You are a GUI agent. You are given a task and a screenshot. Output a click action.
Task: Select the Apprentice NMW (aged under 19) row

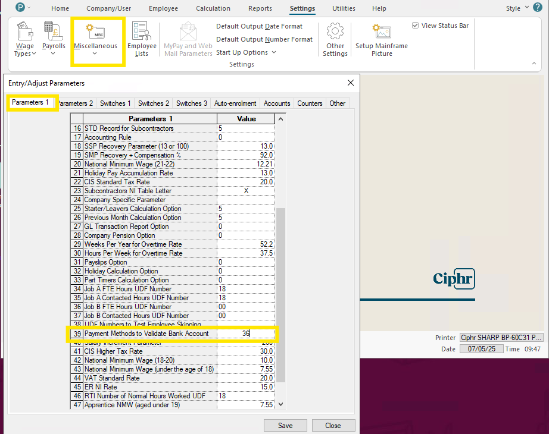tap(172, 405)
